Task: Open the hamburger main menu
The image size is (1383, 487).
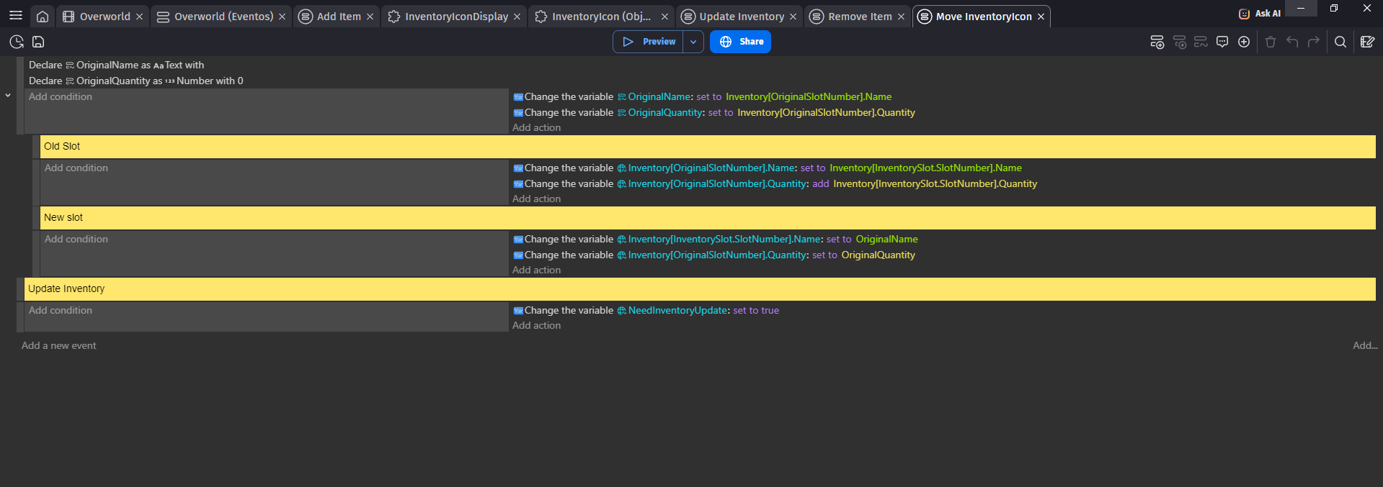Action: pos(15,16)
